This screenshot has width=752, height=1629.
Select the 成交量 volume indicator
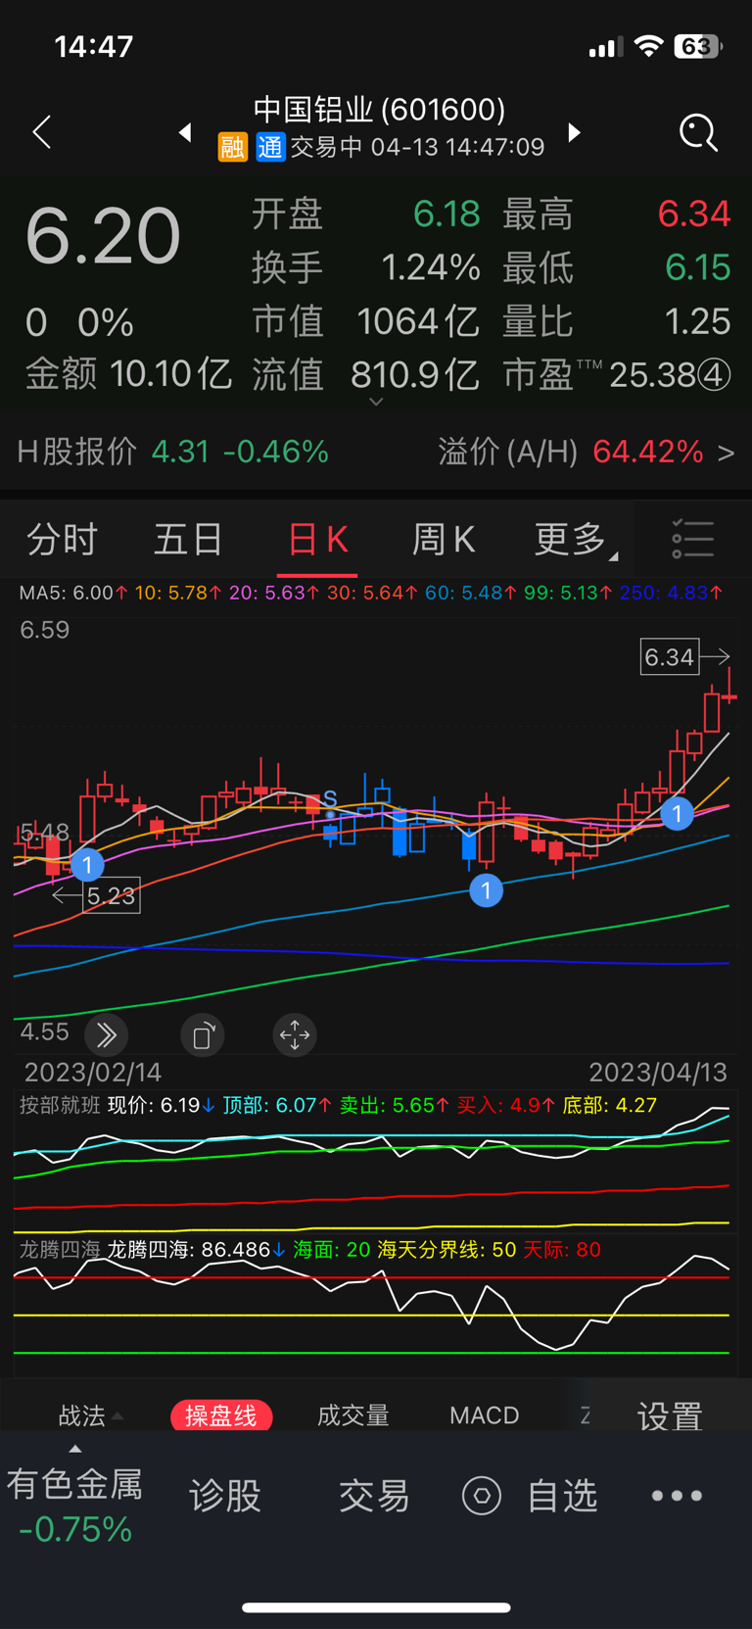353,1415
